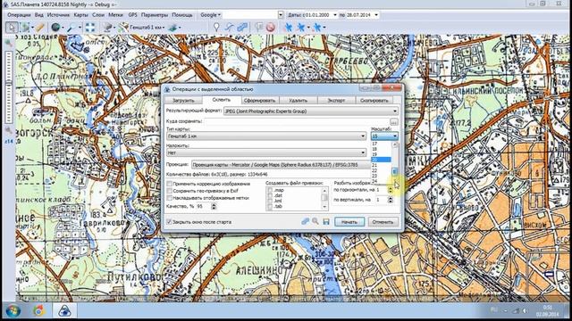
Task: Click the zoom-in icon above zoom slider
Action: (x=9, y=43)
